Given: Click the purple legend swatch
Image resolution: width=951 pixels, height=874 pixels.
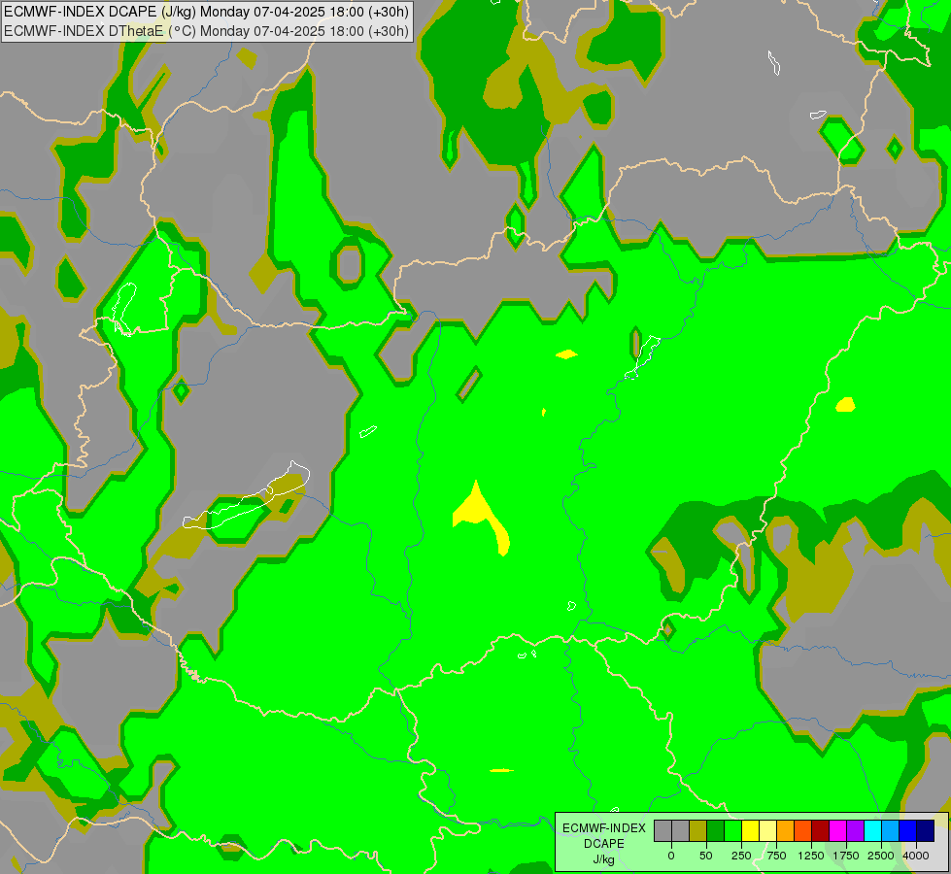Looking at the screenshot, I should coord(856,831).
